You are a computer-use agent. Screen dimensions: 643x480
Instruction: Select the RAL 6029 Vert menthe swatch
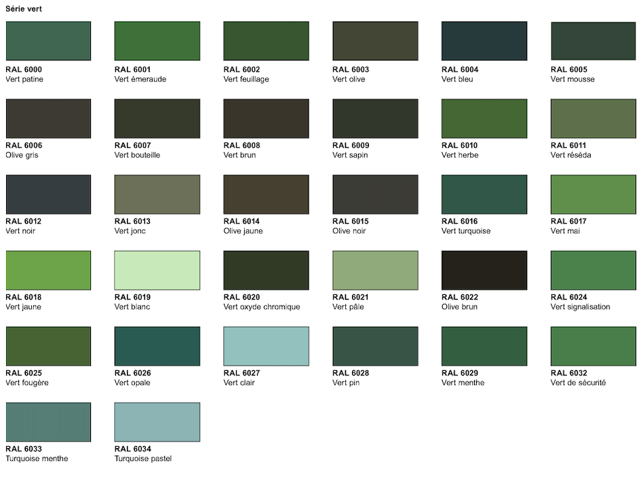coord(484,346)
